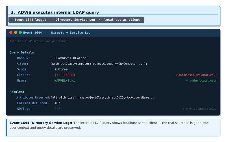This screenshot has width=226, height=142.
Task: Click the bold "Event 1644 (Directory Service Log):" caption
Action: pos(41,123)
